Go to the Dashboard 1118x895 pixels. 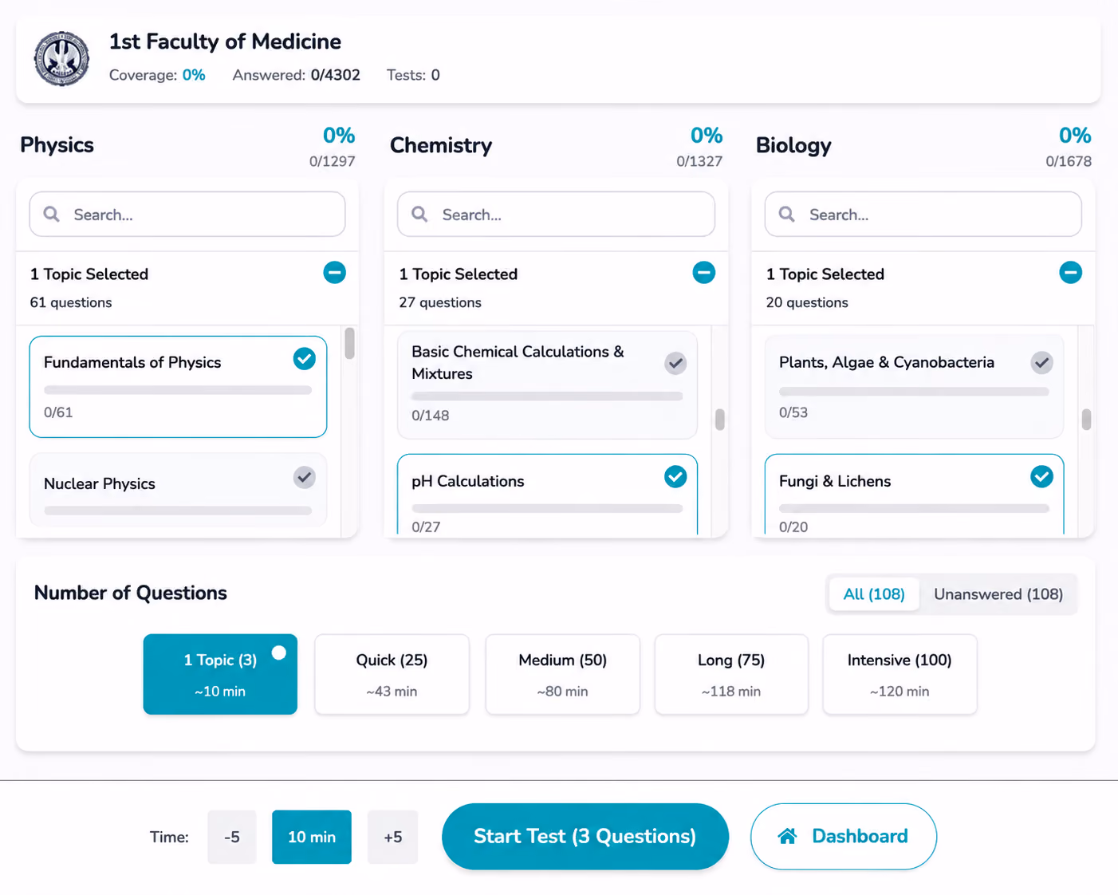tap(844, 836)
